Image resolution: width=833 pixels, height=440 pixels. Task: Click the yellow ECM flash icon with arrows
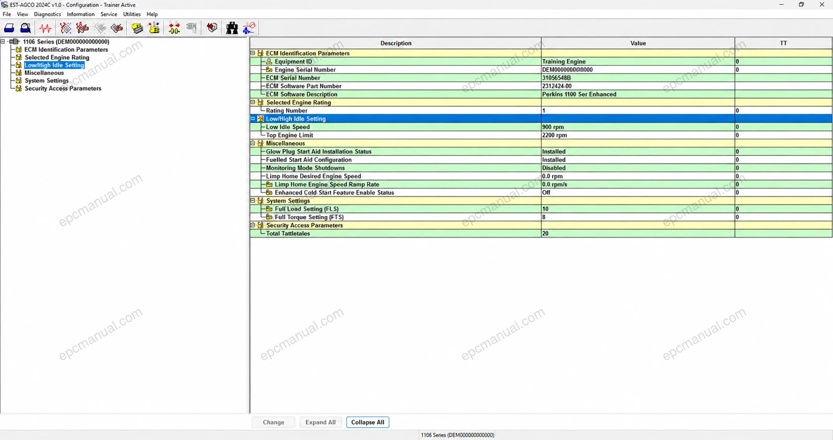click(x=154, y=28)
